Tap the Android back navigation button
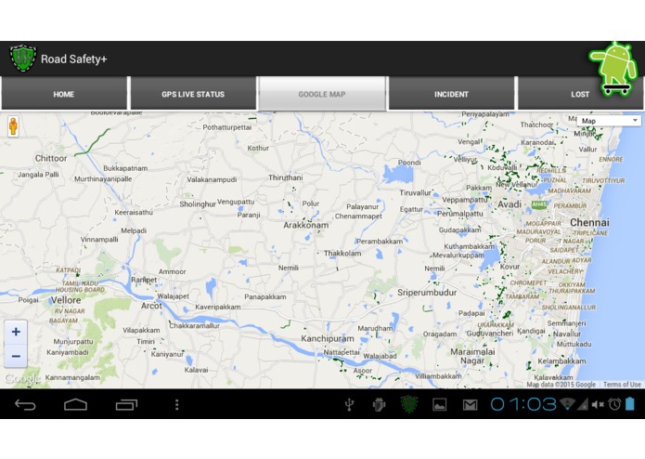645x459 pixels. tap(25, 405)
